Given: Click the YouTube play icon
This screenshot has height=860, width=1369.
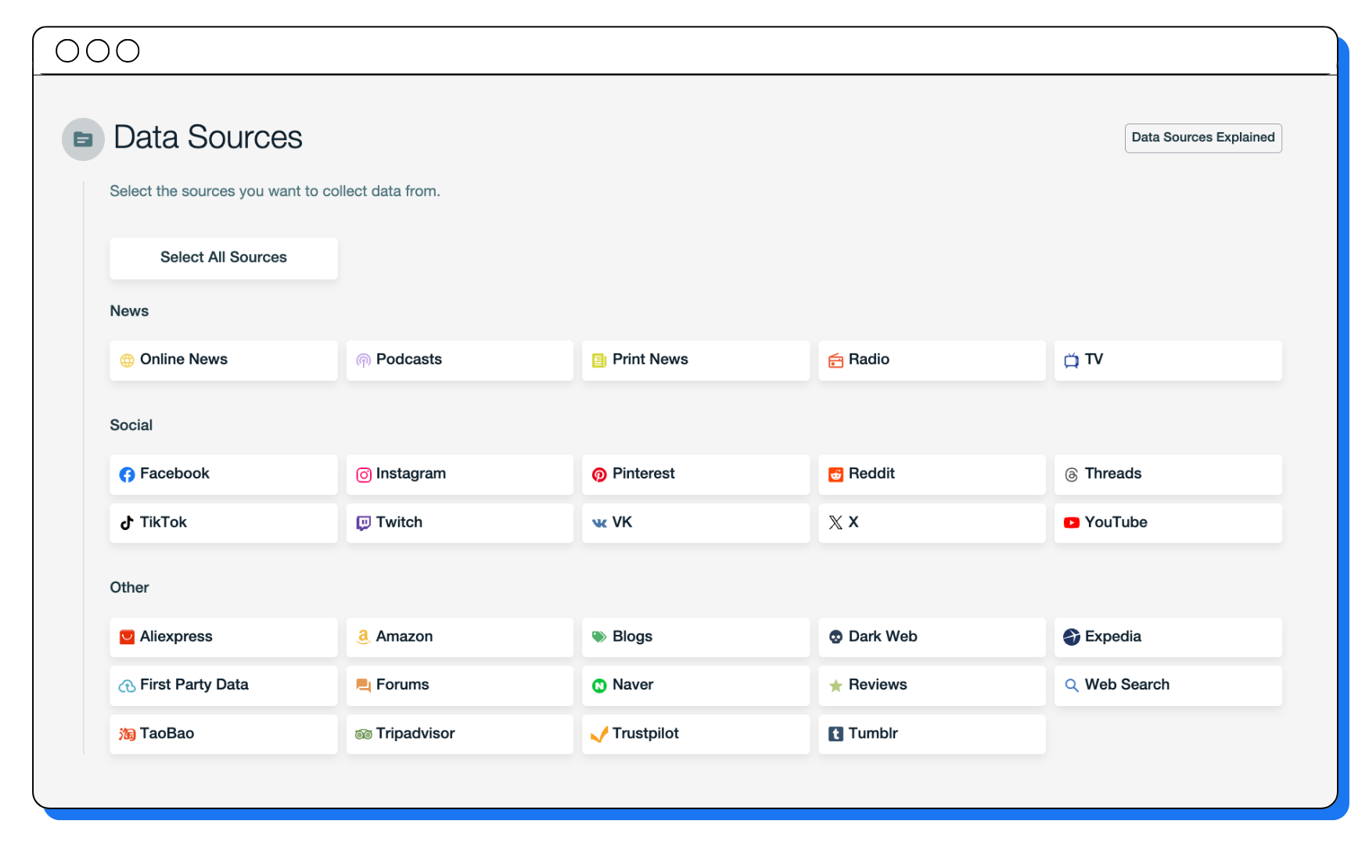Looking at the screenshot, I should [x=1071, y=522].
